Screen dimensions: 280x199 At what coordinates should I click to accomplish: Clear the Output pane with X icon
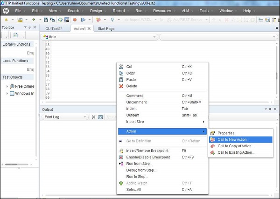click(93, 117)
